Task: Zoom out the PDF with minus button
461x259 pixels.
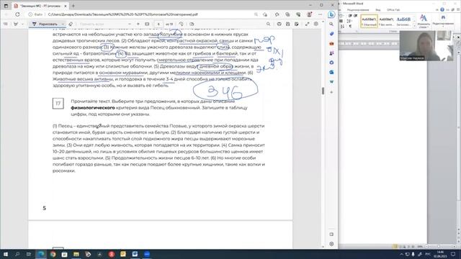Action: pyautogui.click(x=130, y=24)
